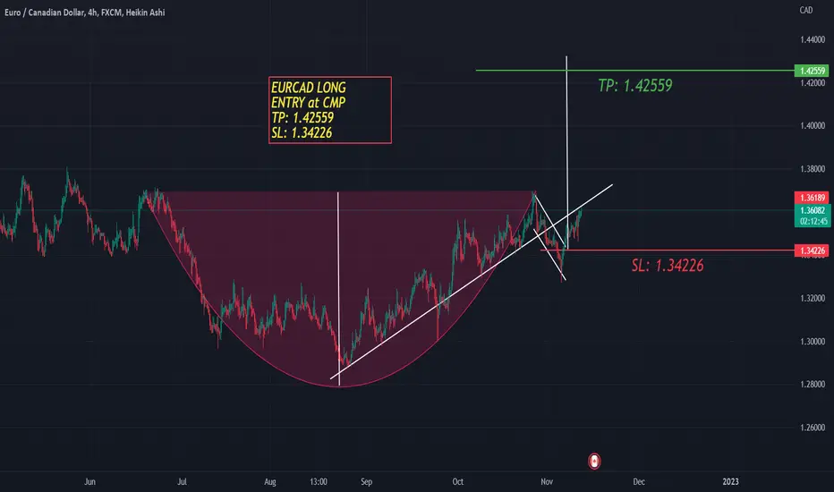The width and height of the screenshot is (834, 492).
Task: Select the green 1.42559 price tag on the axis
Action: (x=812, y=71)
